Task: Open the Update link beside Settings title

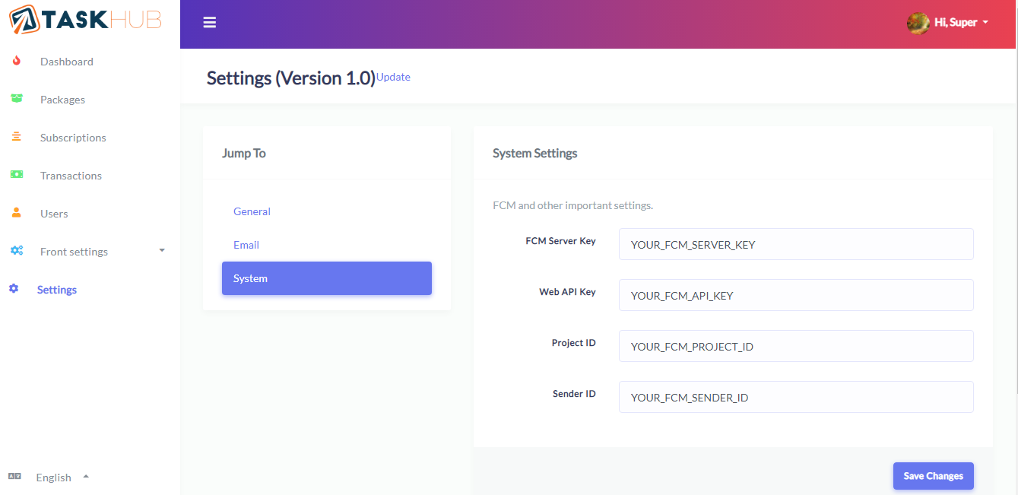Action: click(x=393, y=76)
